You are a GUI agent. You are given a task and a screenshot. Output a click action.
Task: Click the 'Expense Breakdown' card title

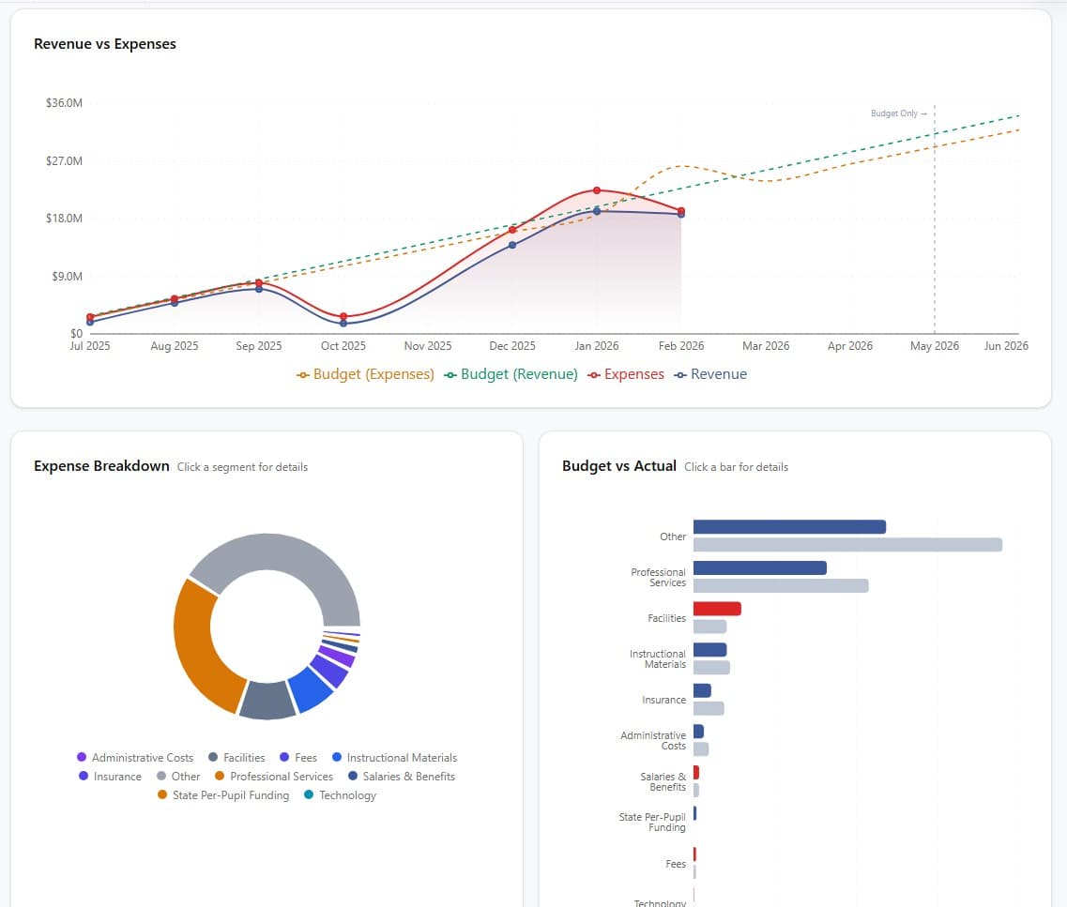coord(101,466)
